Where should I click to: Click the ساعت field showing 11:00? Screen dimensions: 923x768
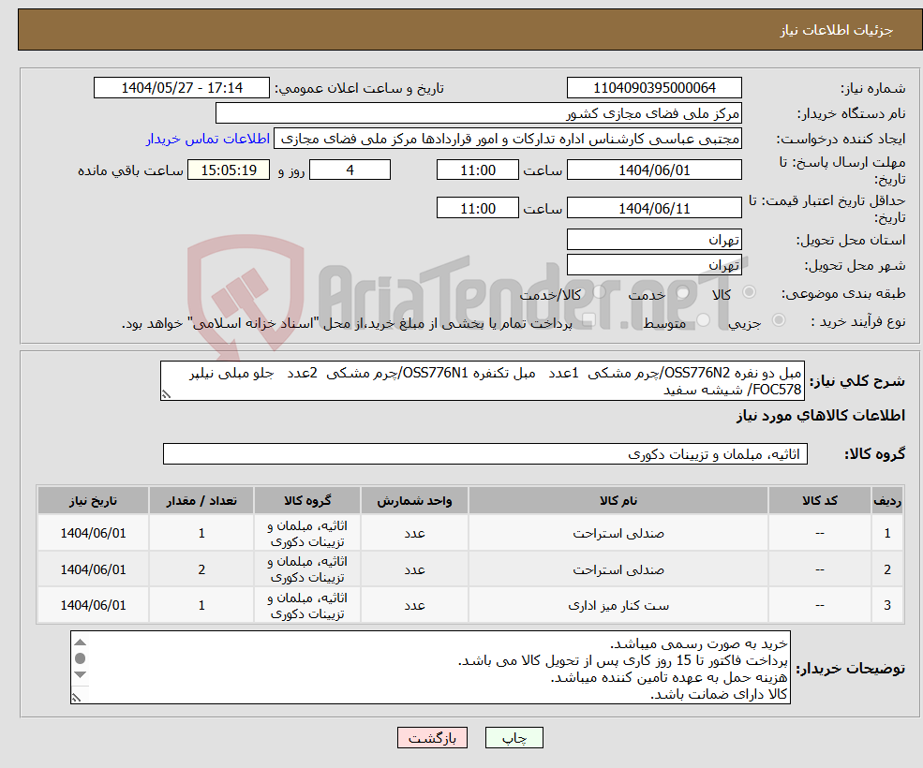point(477,170)
